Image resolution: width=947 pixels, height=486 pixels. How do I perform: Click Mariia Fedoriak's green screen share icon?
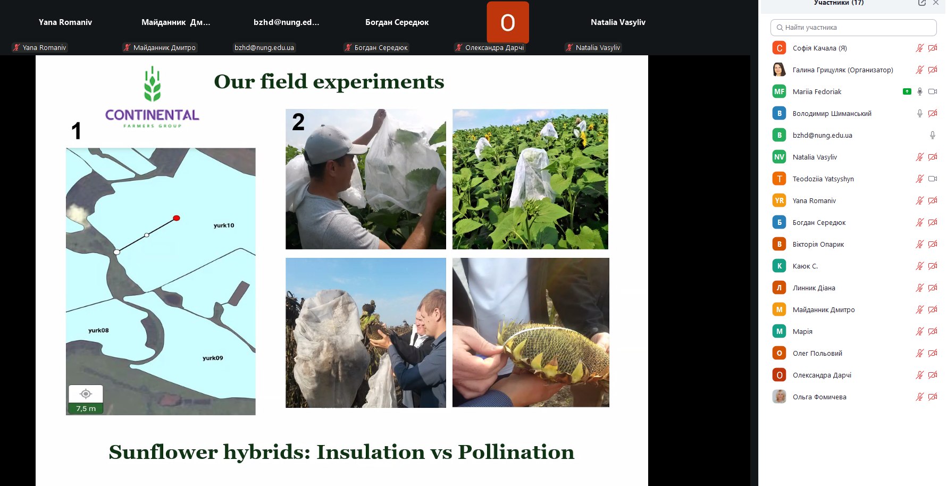(907, 91)
